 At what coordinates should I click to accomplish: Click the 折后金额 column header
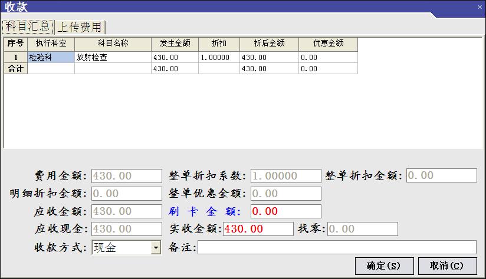point(269,44)
